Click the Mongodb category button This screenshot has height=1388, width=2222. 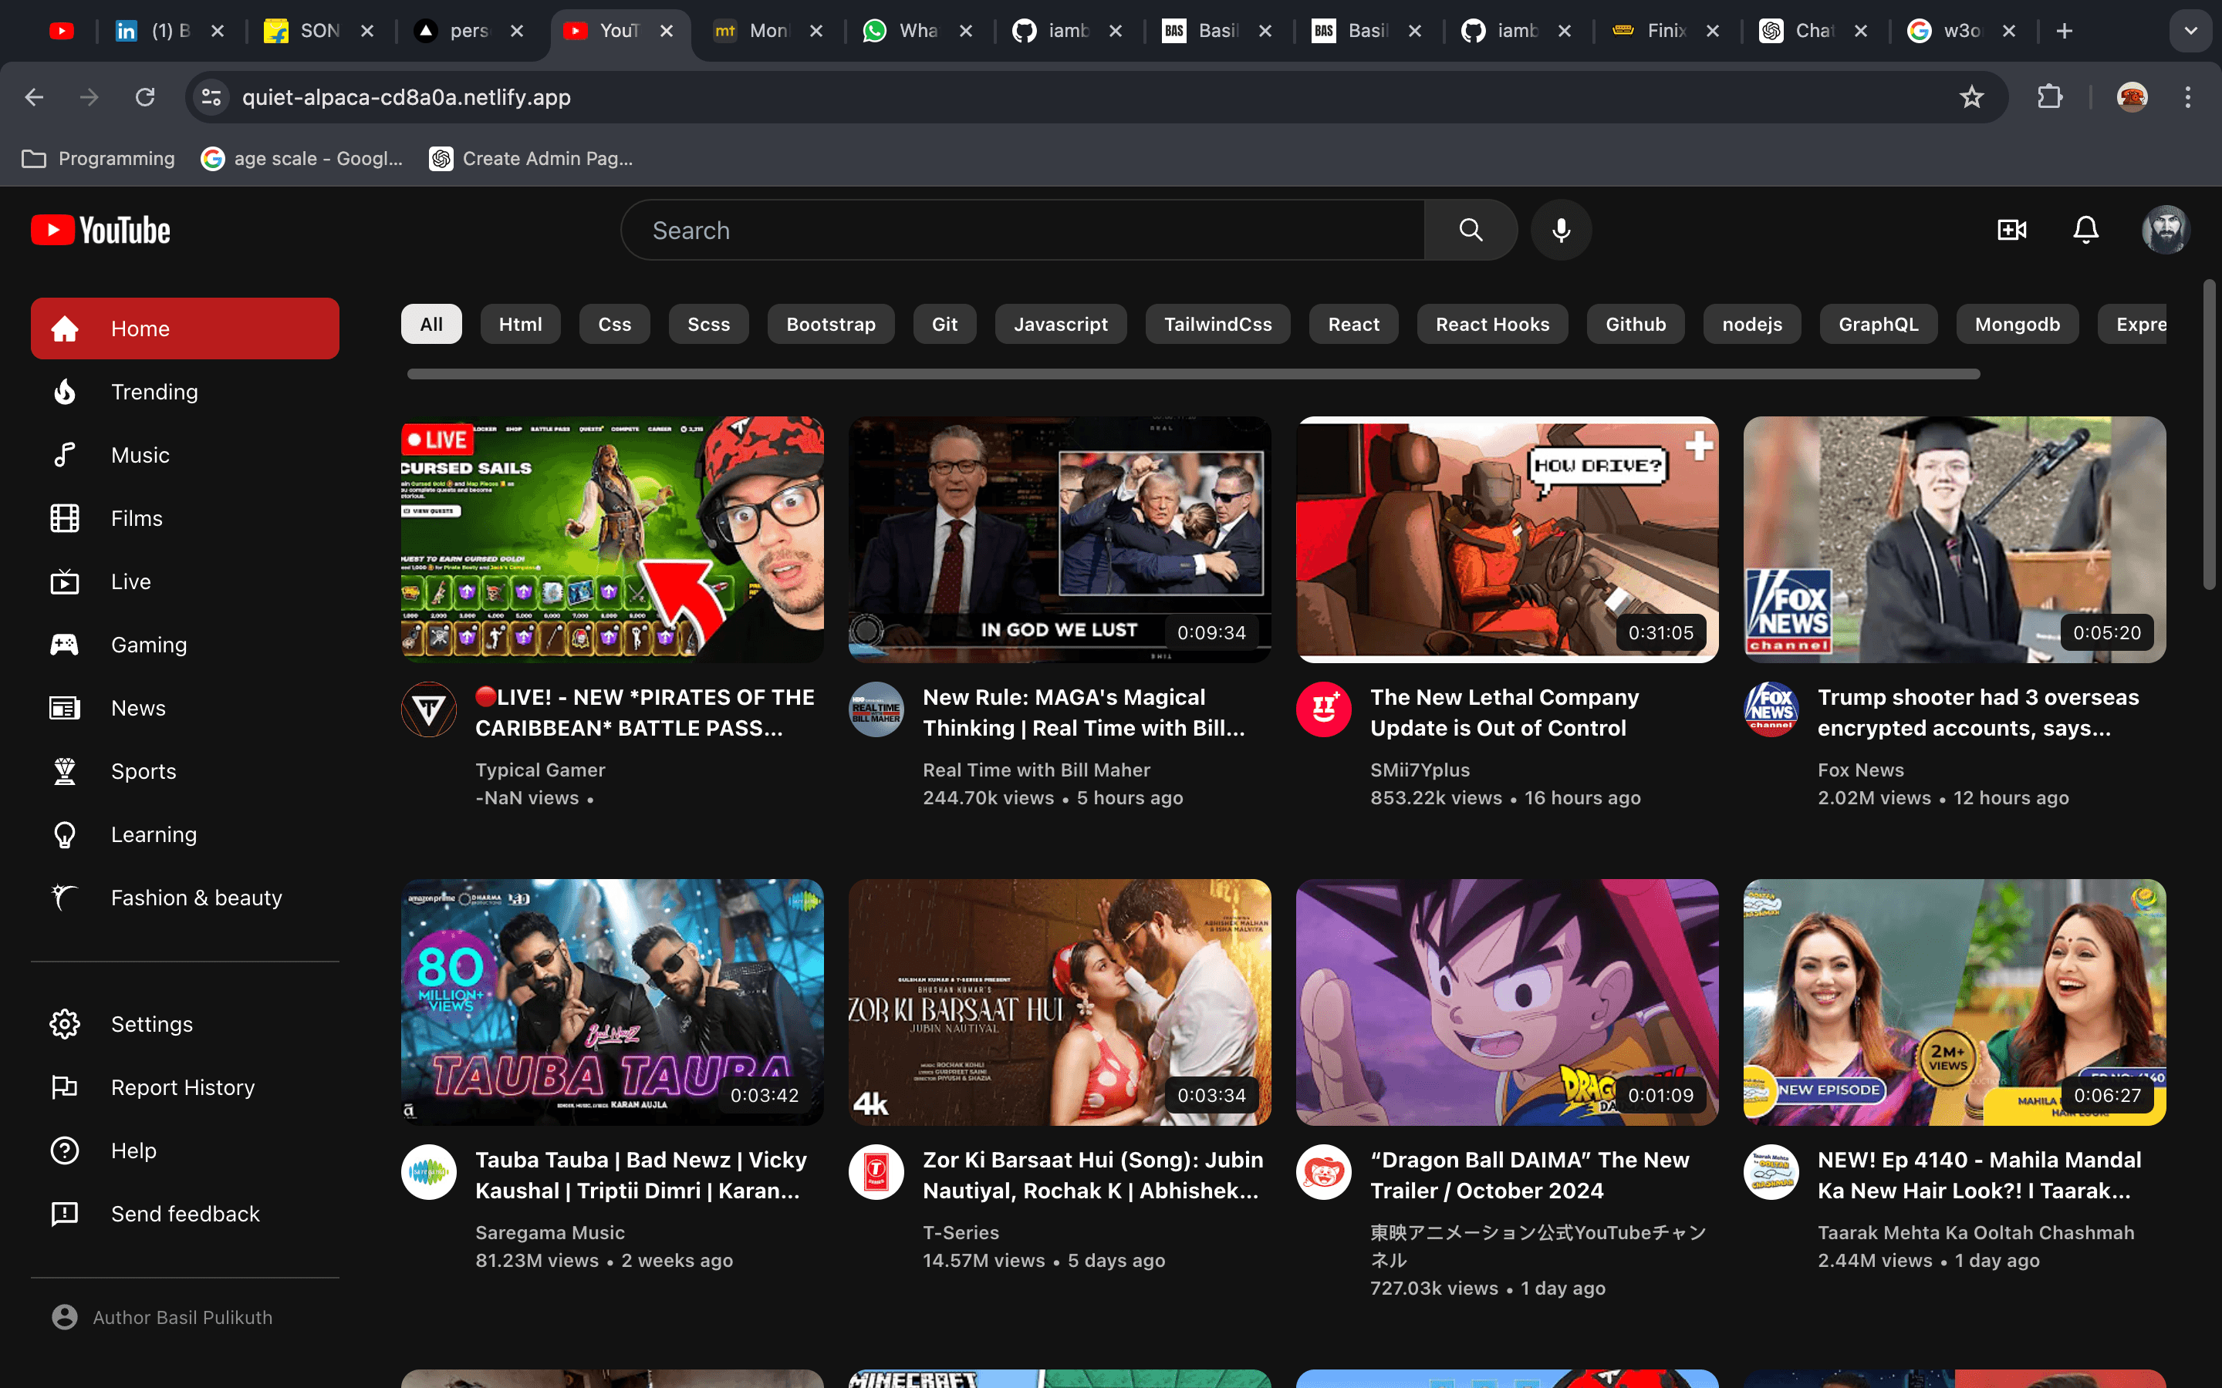click(2018, 325)
